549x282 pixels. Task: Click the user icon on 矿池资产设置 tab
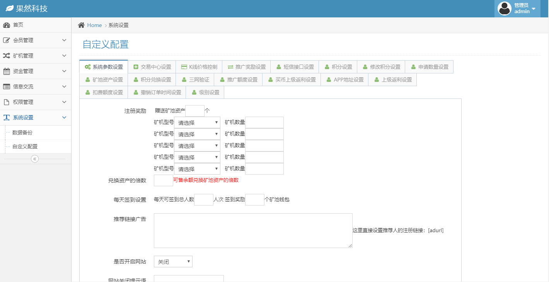(88, 80)
